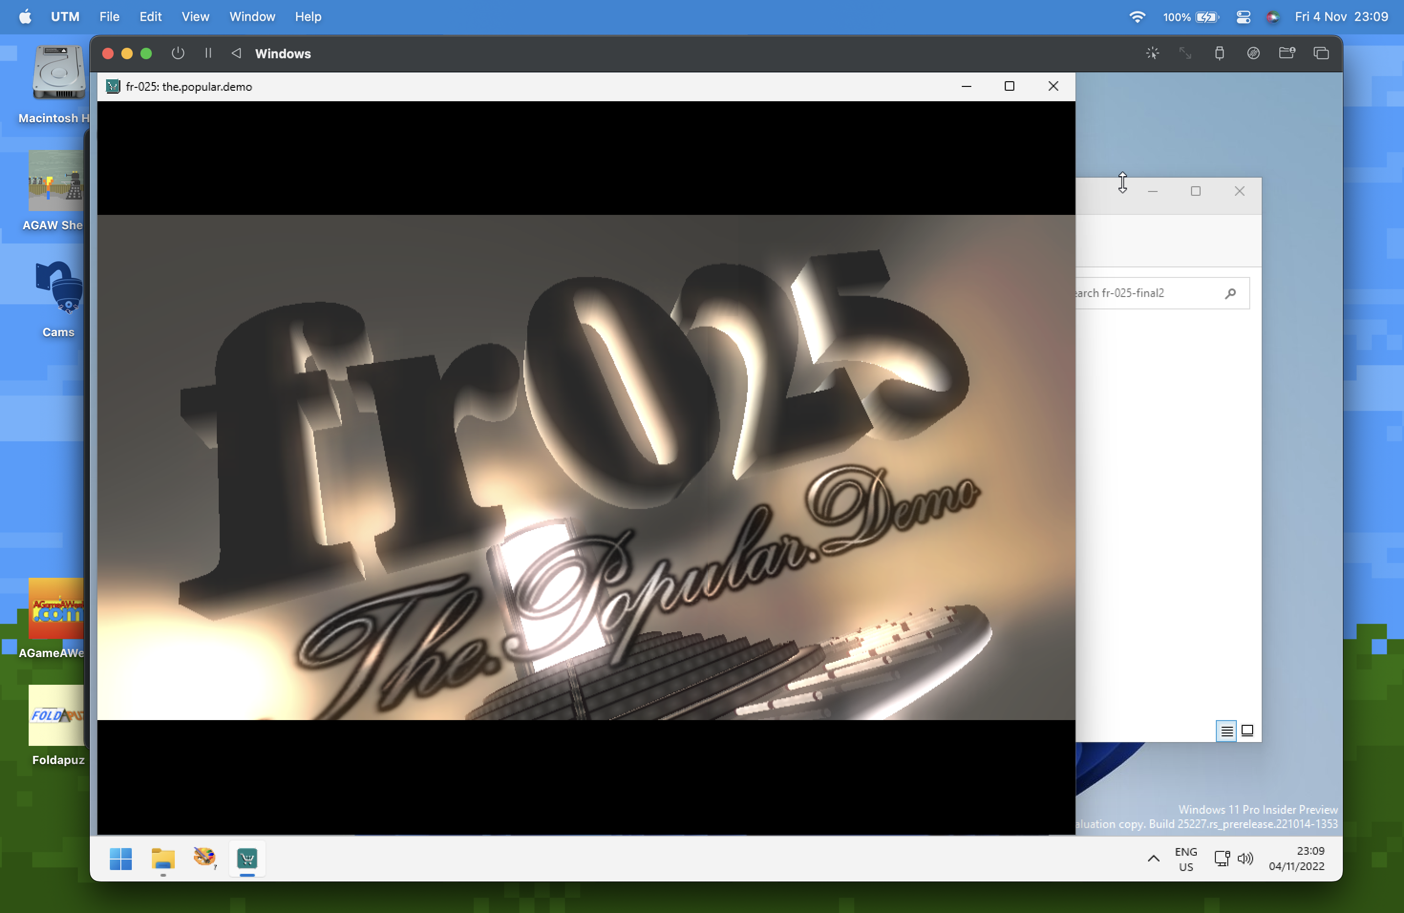Show hidden tray icons chevron
The height and width of the screenshot is (913, 1404).
tap(1153, 859)
